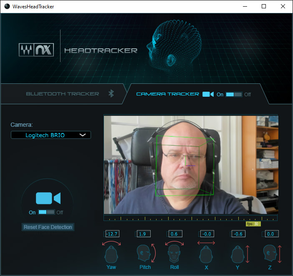Click the Pitch value field showing 1.9
The height and width of the screenshot is (276, 293).
tap(143, 234)
